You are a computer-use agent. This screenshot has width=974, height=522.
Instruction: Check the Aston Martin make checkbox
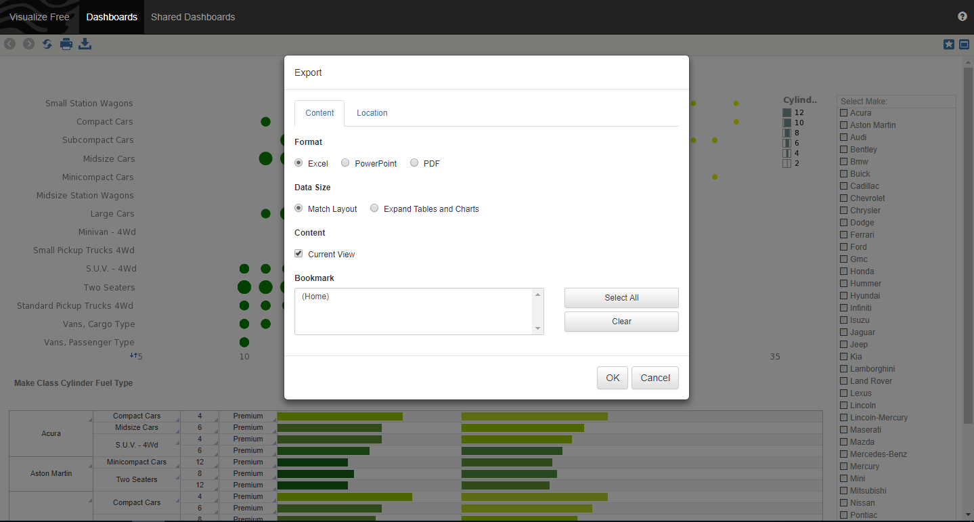[843, 125]
